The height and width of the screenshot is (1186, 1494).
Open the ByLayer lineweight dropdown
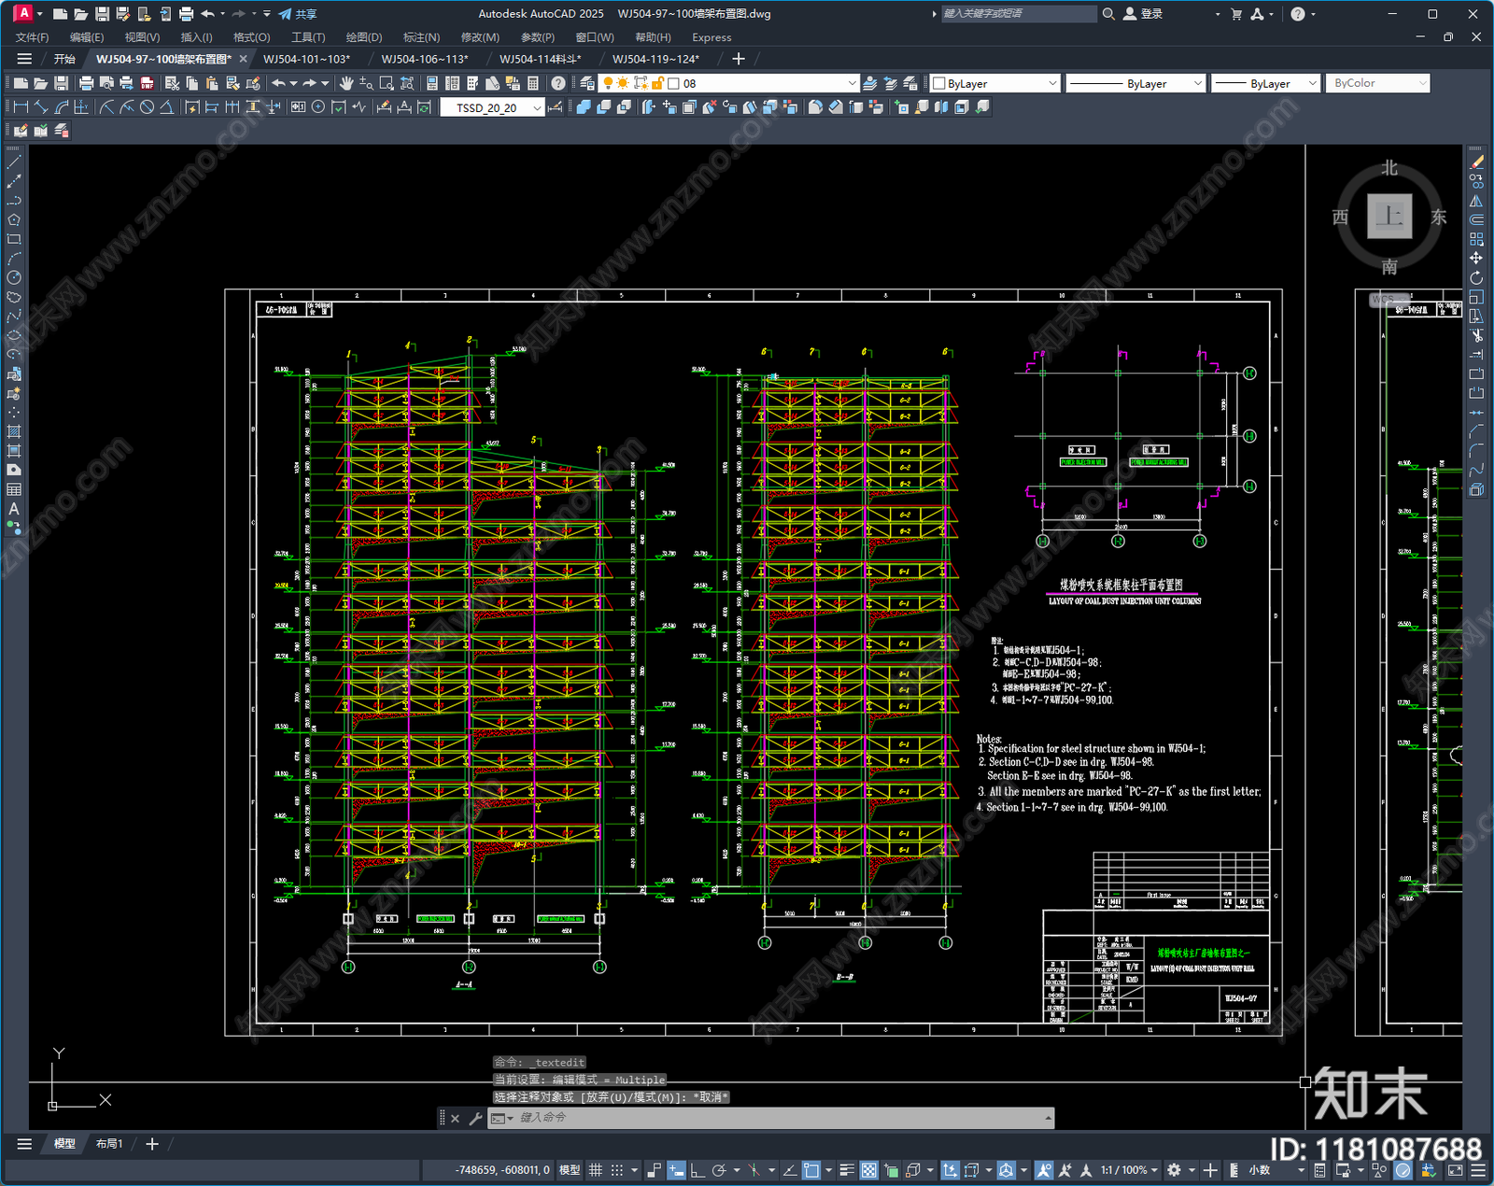(1312, 83)
